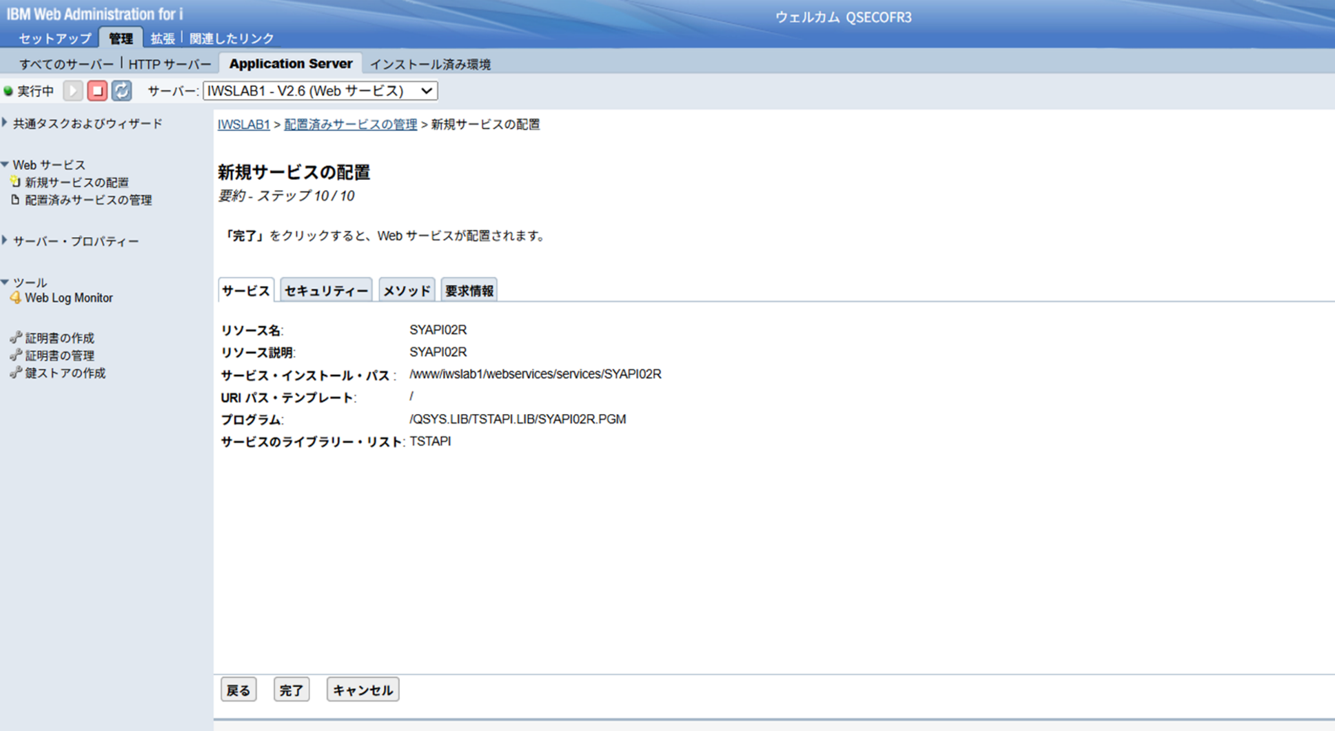Expand サーバー・プロパティー section
1335x731 pixels.
[6, 241]
